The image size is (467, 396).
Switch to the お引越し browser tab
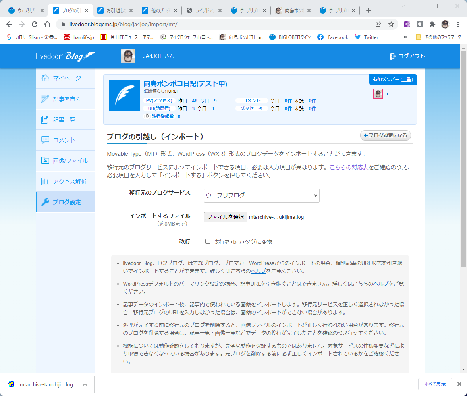point(115,10)
